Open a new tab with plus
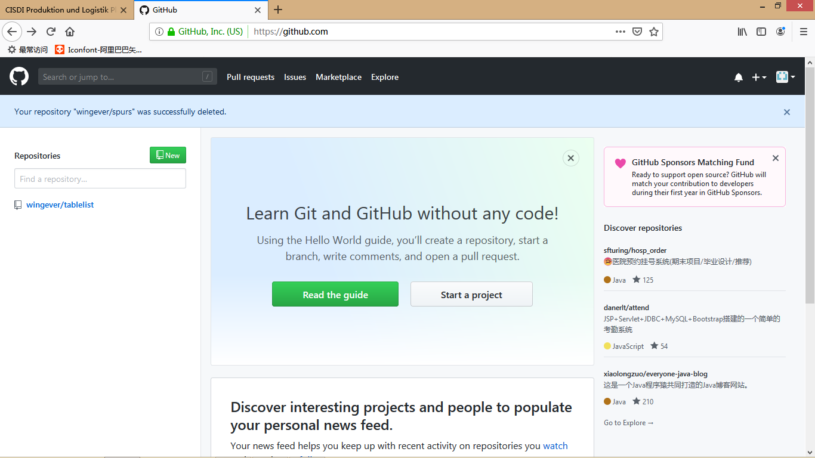The width and height of the screenshot is (815, 458). [x=278, y=10]
